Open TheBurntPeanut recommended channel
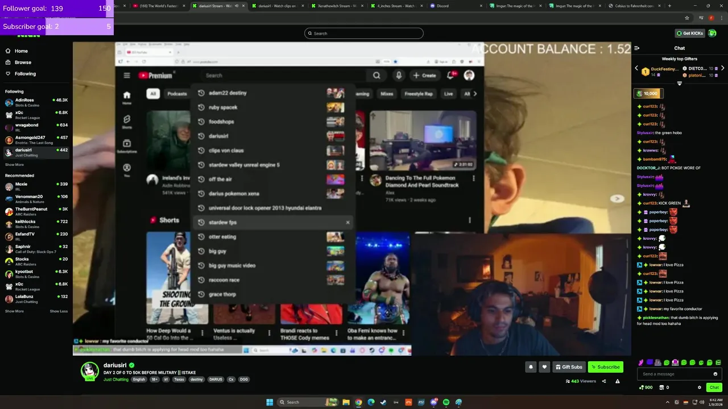728x409 pixels. pos(36,211)
